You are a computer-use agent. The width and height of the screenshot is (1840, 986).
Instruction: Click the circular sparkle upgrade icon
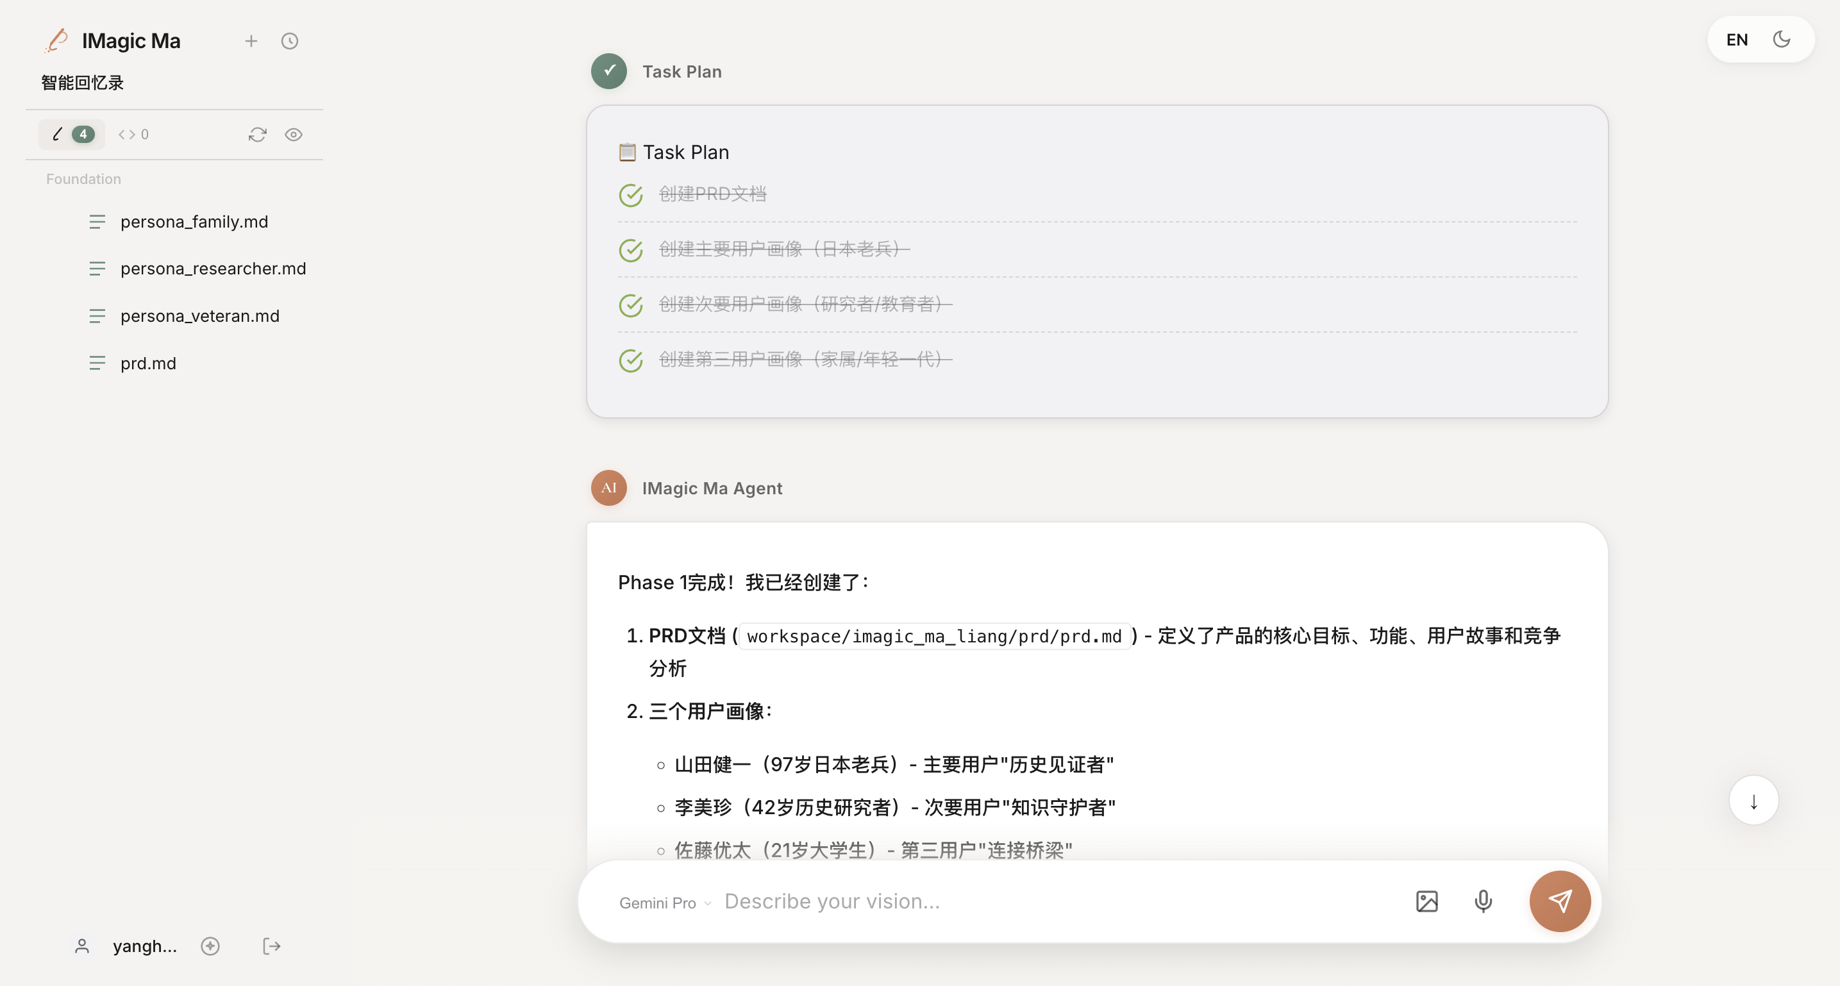pos(210,946)
